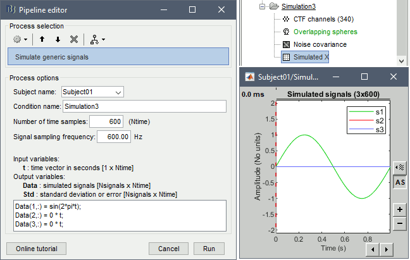410x260 pixels.
Task: Cancel the pipeline editor dialog
Action: (x=168, y=248)
